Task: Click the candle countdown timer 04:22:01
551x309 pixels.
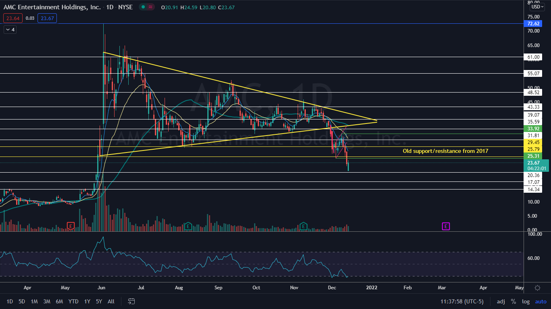Action: pyautogui.click(x=536, y=169)
